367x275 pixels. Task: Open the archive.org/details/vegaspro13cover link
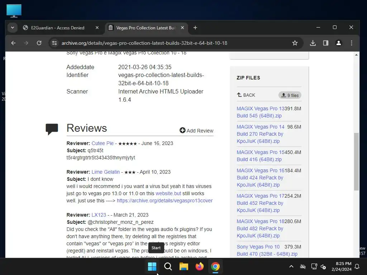click(165, 201)
